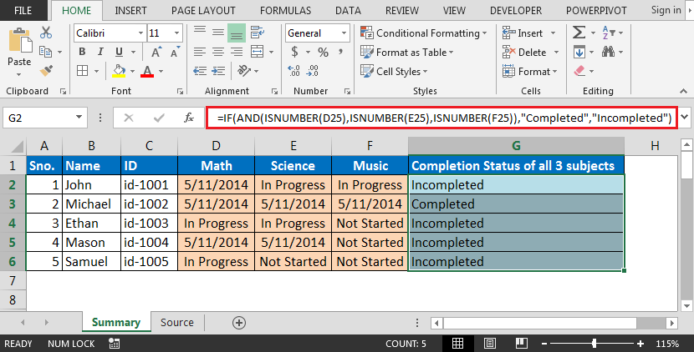Switch to the POWERPIVOT tab
The height and width of the screenshot is (352, 694).
596,11
